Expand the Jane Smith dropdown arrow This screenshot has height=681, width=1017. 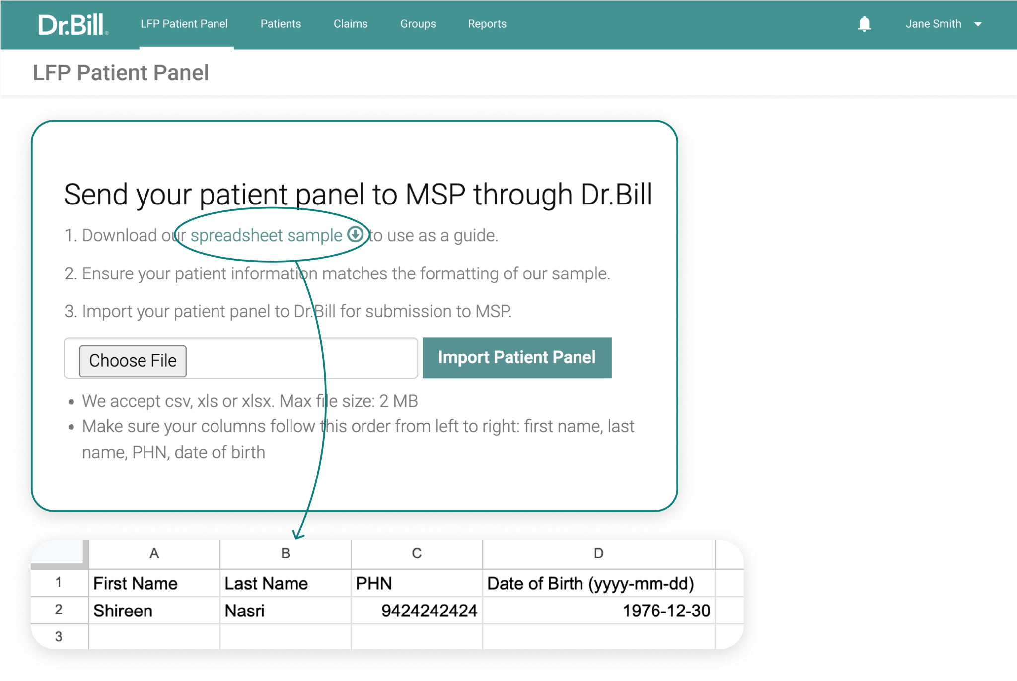tap(978, 24)
